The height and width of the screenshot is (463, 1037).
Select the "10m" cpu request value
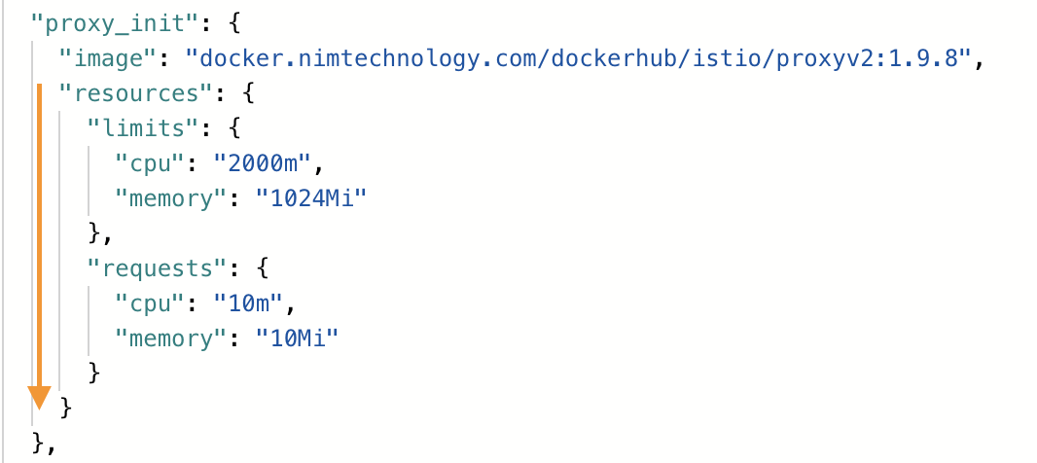pos(249,303)
